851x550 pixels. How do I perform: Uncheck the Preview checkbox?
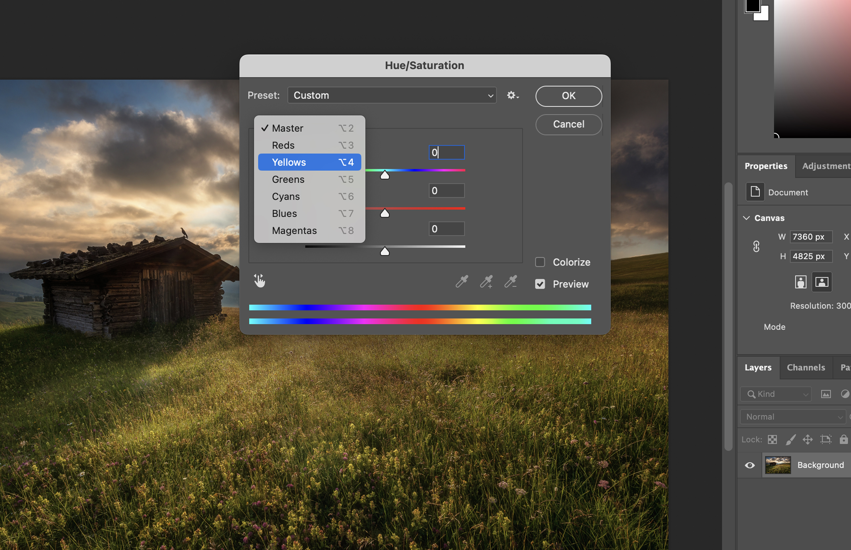click(x=540, y=284)
